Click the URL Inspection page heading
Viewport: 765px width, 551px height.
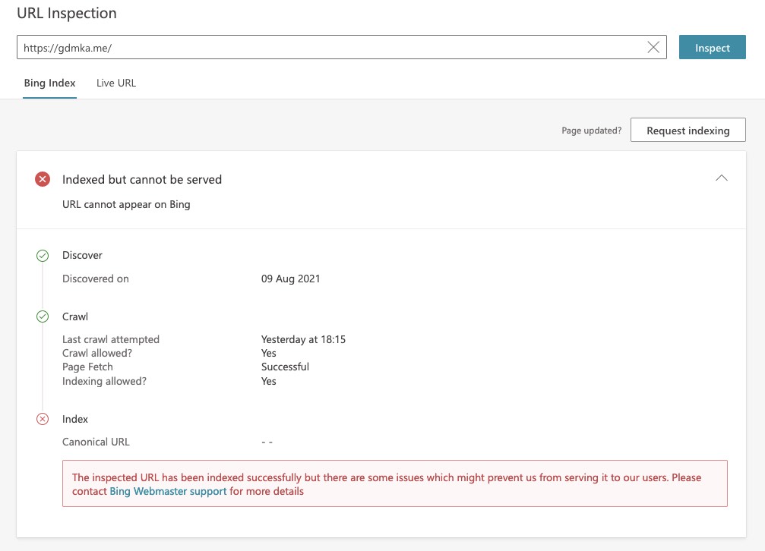(x=66, y=13)
